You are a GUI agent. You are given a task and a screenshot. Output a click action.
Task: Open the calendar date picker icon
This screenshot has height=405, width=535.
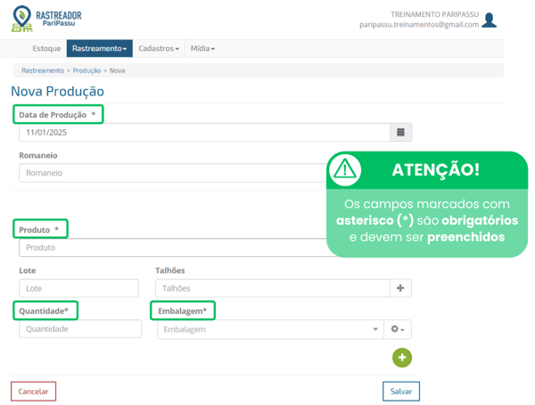coord(400,132)
